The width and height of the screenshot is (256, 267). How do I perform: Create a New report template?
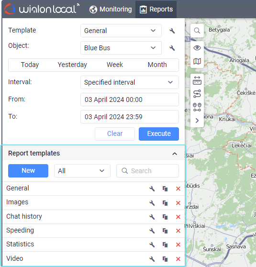pyautogui.click(x=28, y=171)
